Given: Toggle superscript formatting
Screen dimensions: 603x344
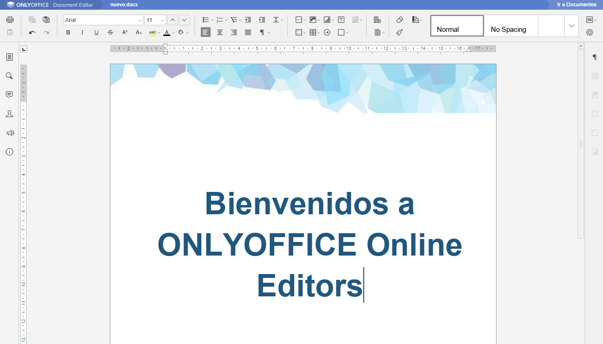Looking at the screenshot, I should (124, 33).
